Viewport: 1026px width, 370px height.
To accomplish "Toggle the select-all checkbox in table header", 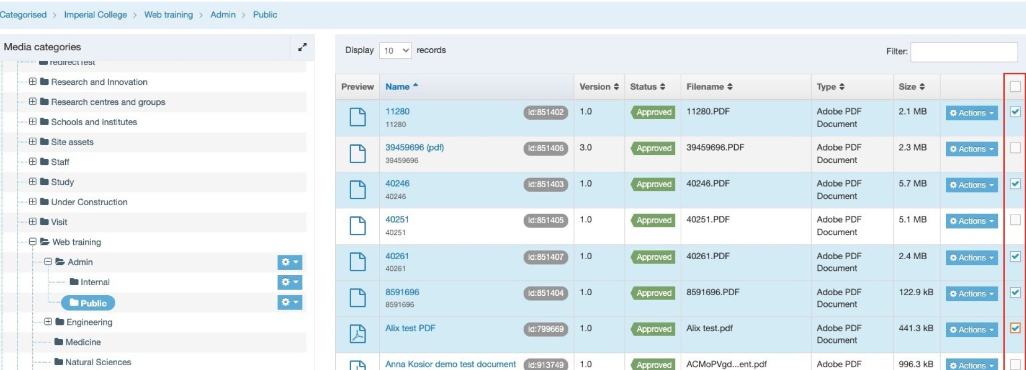I will [1015, 86].
